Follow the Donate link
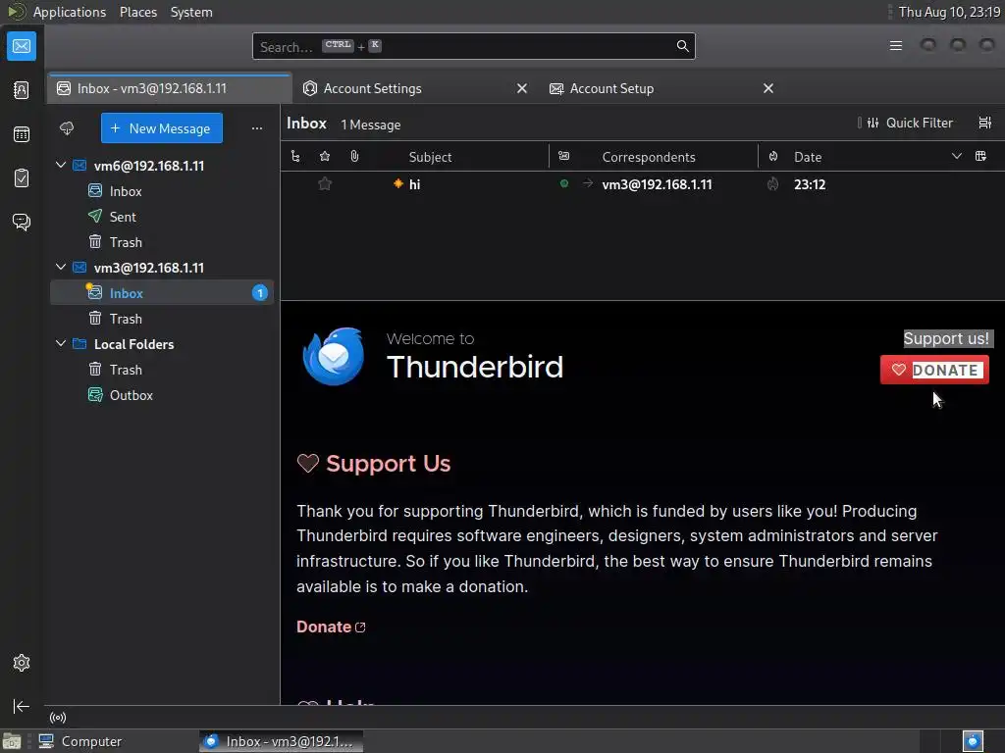Screen dimensions: 1005x753 tap(331, 627)
